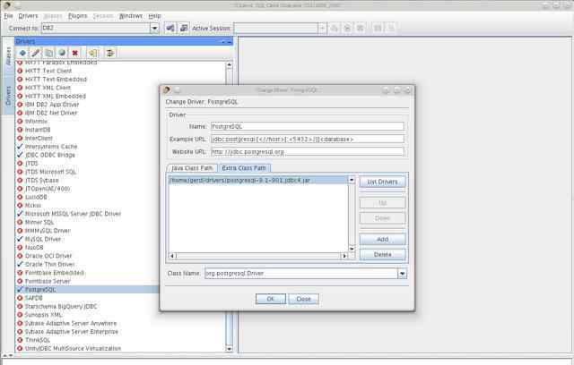Click the List Drivers button
The height and width of the screenshot is (365, 574).
pos(383,182)
